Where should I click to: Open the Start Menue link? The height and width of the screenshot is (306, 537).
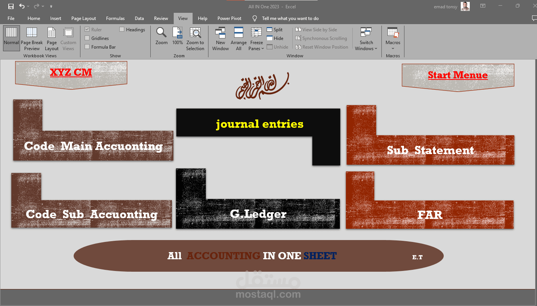click(x=458, y=75)
